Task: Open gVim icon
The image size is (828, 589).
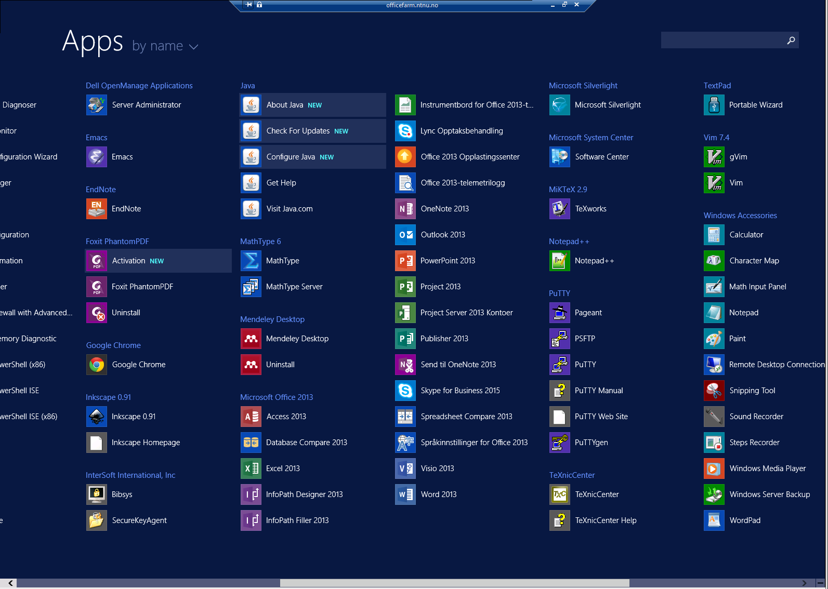Action: 714,157
